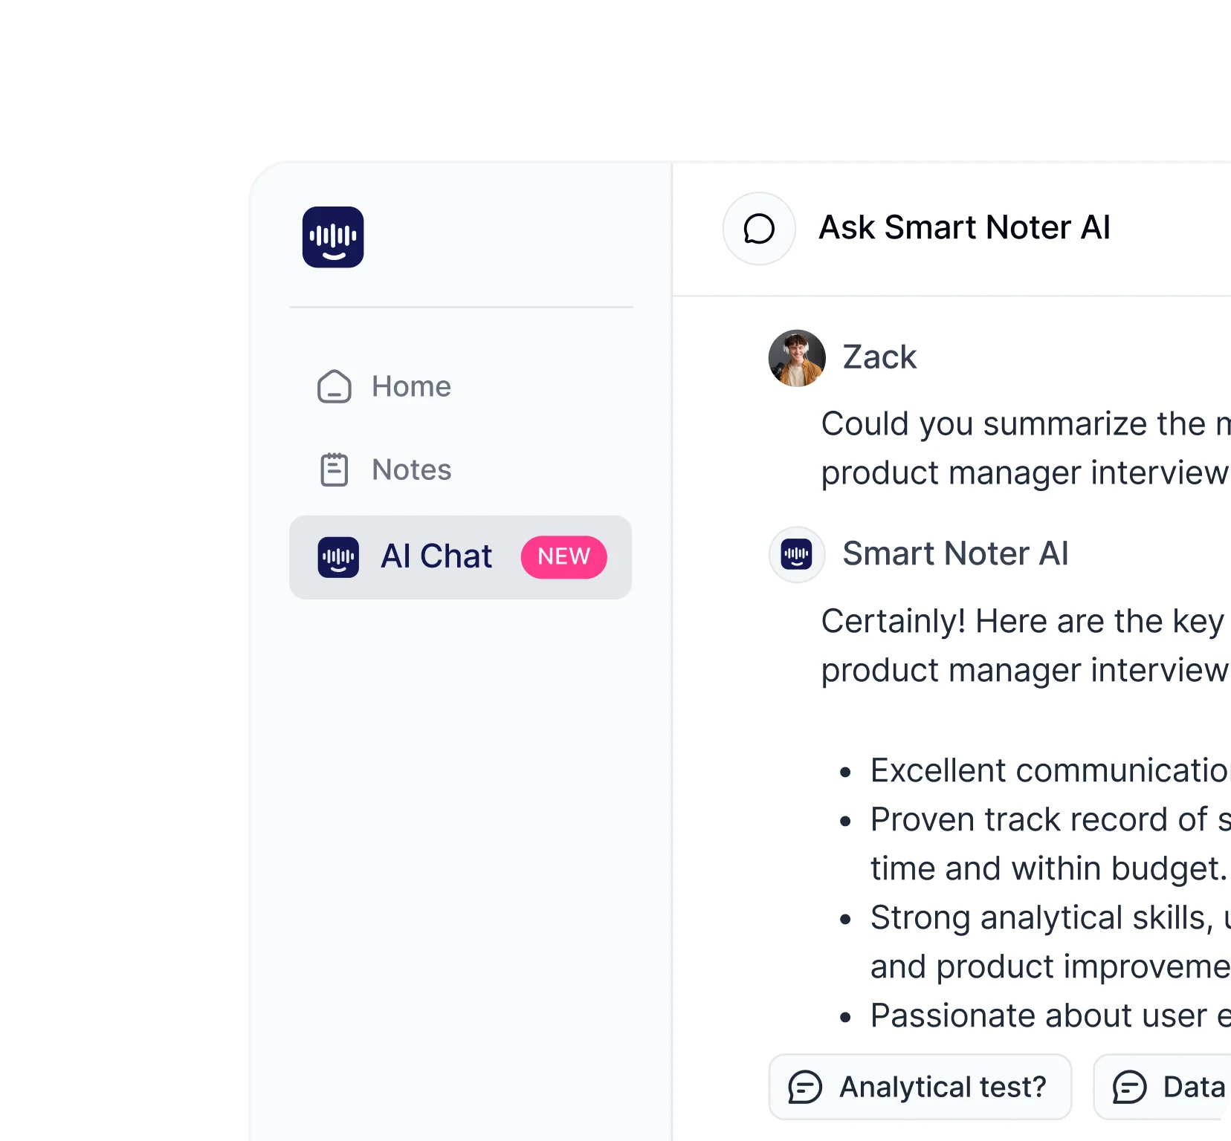The width and height of the screenshot is (1231, 1141).
Task: Click Zack's profile photo
Action: pos(797,358)
